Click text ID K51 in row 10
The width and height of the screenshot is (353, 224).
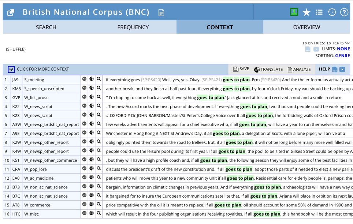point(16,160)
